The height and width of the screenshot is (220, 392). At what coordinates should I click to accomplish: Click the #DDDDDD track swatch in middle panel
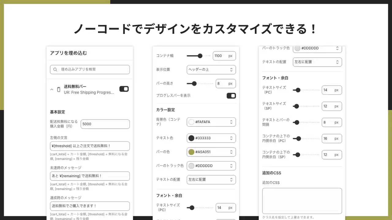191,166
